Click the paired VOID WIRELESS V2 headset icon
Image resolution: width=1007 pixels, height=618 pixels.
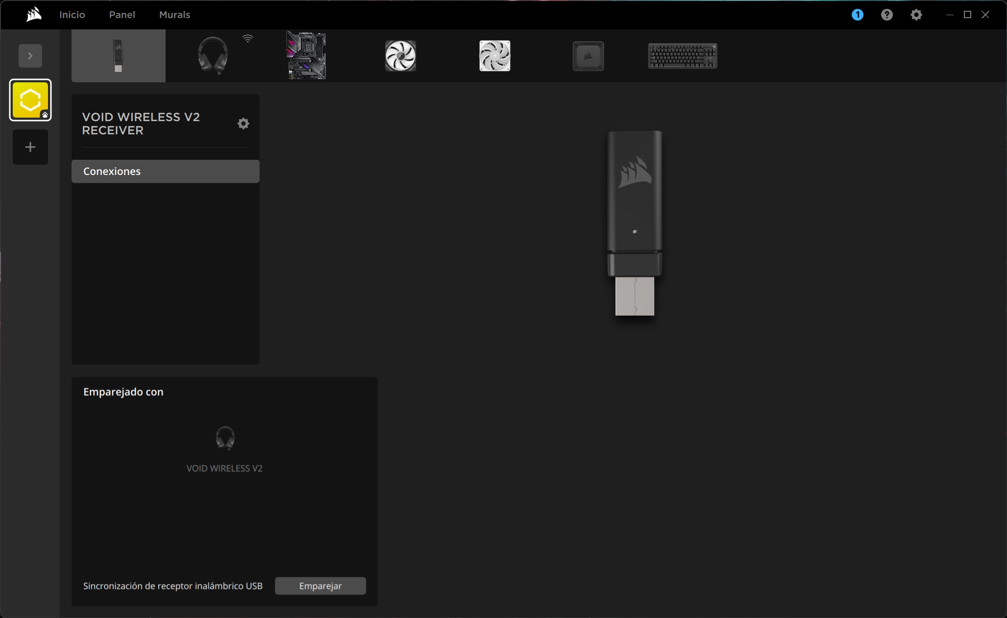click(x=225, y=438)
